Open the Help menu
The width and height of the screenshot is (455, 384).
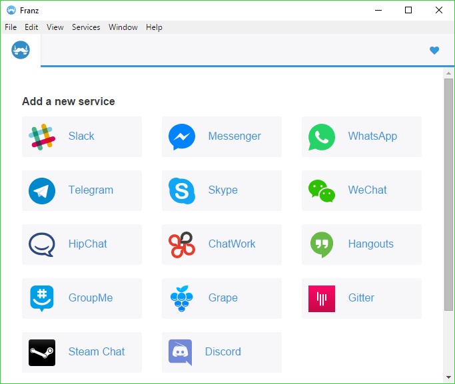[154, 27]
